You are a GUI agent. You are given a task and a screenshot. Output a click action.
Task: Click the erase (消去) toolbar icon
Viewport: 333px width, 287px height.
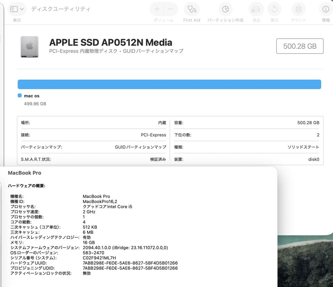click(256, 9)
